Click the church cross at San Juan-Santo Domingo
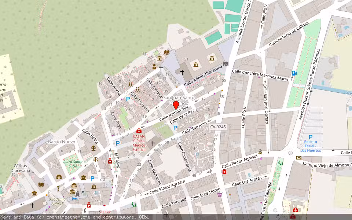 [182, 72]
